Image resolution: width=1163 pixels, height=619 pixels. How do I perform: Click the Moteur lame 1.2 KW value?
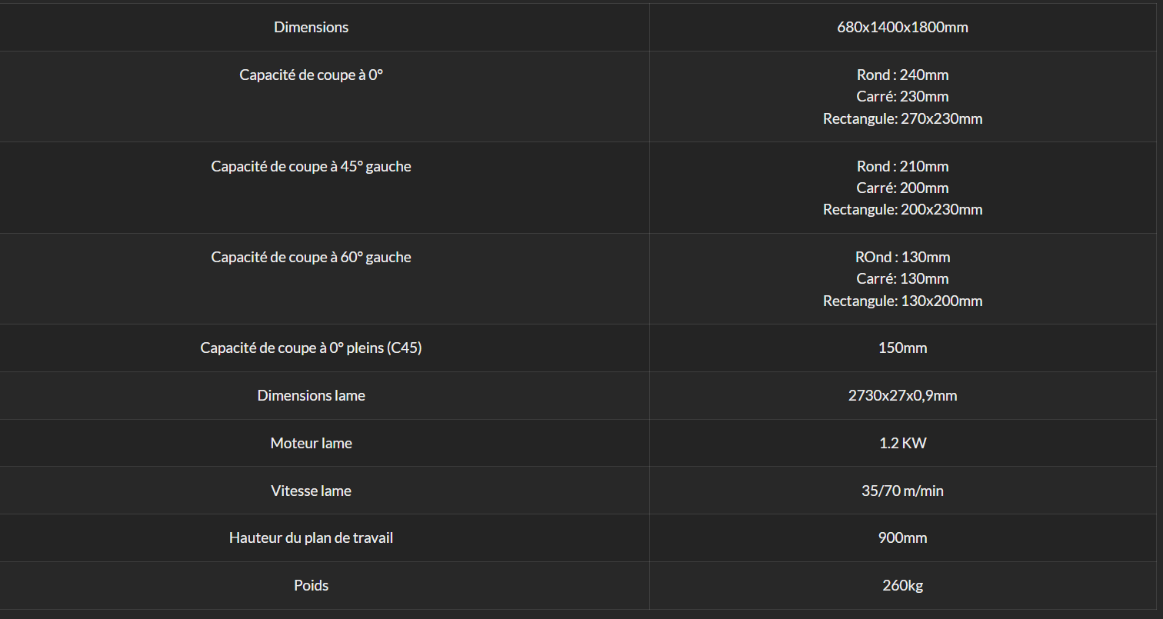[902, 444]
